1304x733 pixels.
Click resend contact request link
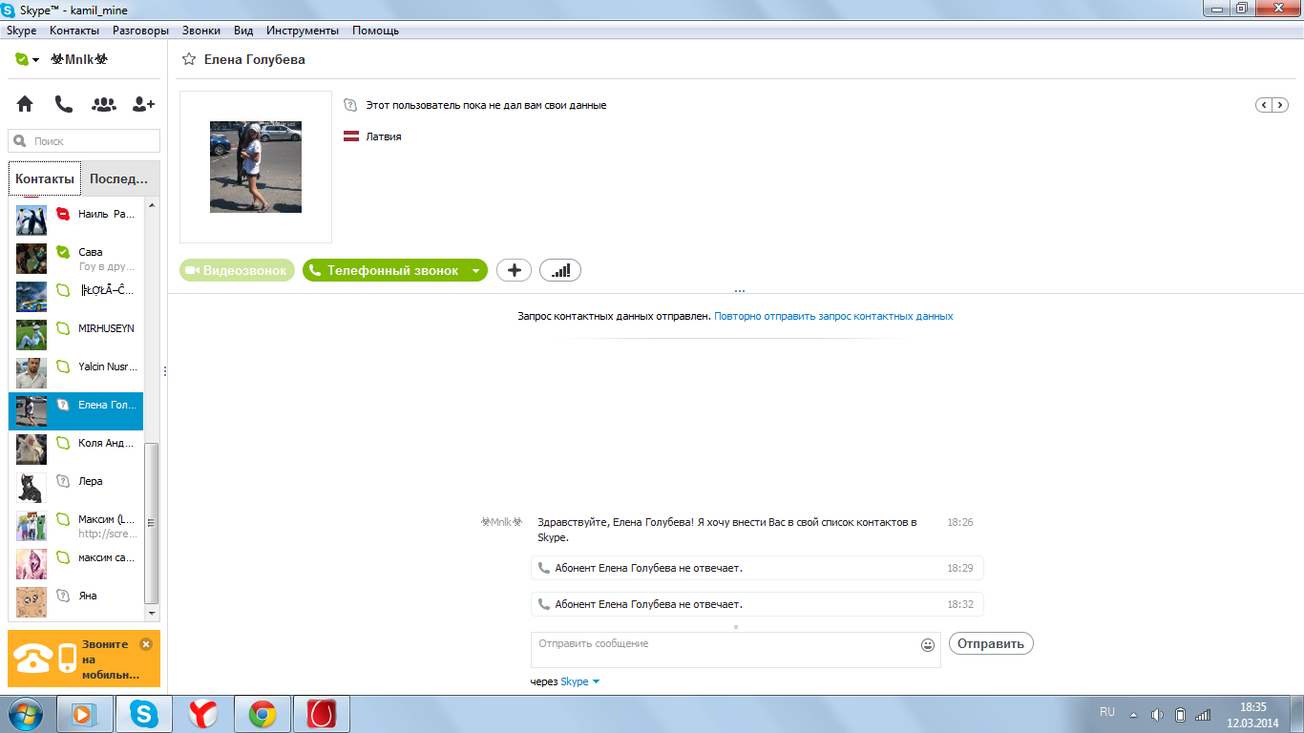[x=833, y=316]
